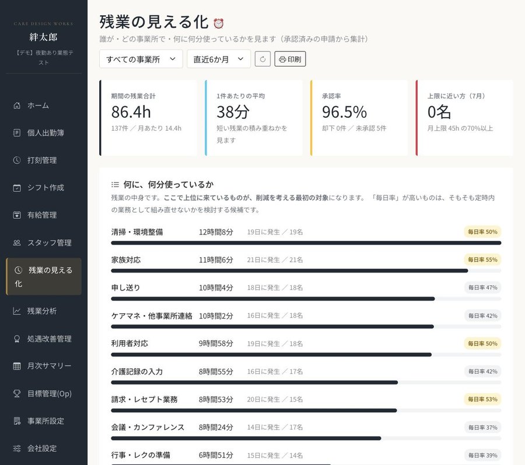Click the award ribbon icon beside 処遇改善管理

pos(17,339)
